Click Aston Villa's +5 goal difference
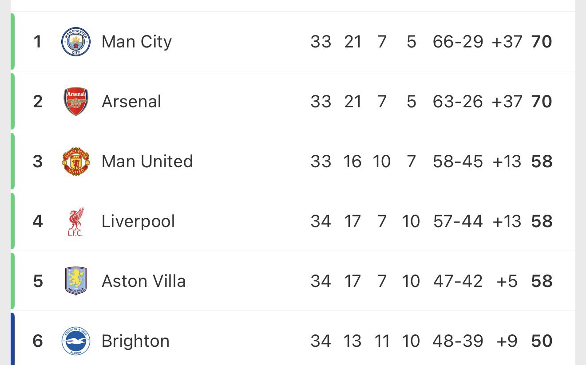586x365 pixels. [507, 281]
